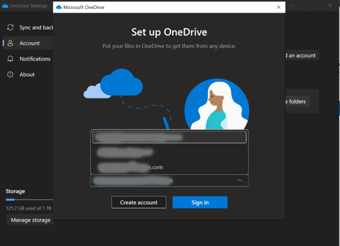Viewport: 340px width, 246px height.
Task: Open the Sync and backup settings section
Action: pyautogui.click(x=28, y=28)
